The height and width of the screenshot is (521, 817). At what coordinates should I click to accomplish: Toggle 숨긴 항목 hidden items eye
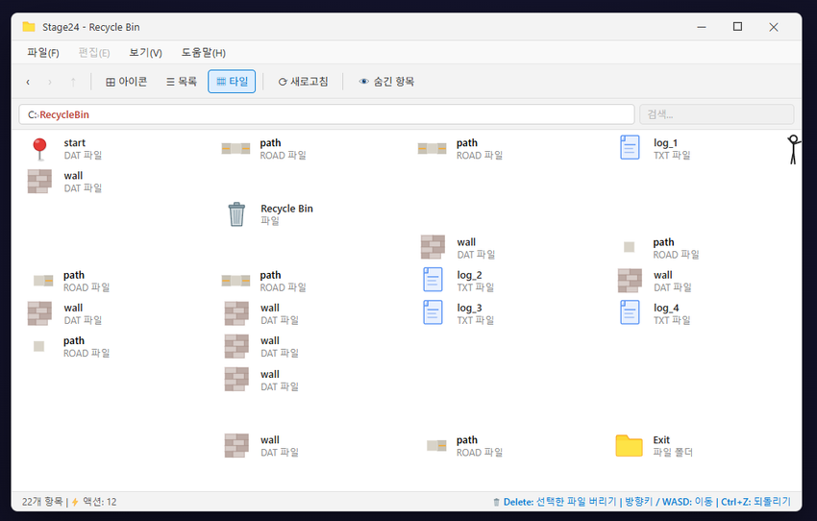[386, 82]
